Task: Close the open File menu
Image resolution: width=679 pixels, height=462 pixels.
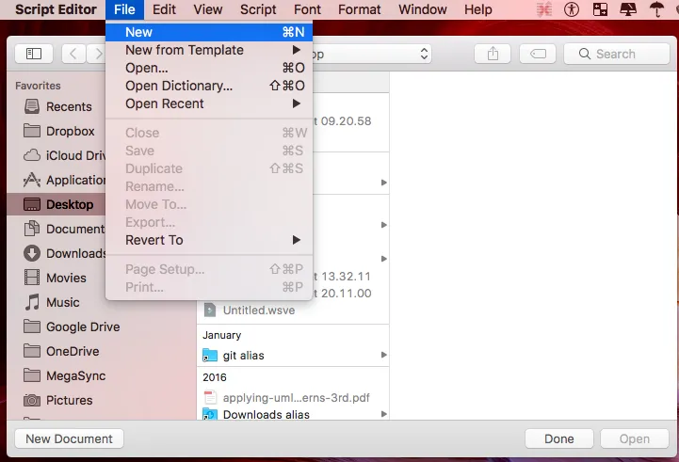Action: click(124, 9)
